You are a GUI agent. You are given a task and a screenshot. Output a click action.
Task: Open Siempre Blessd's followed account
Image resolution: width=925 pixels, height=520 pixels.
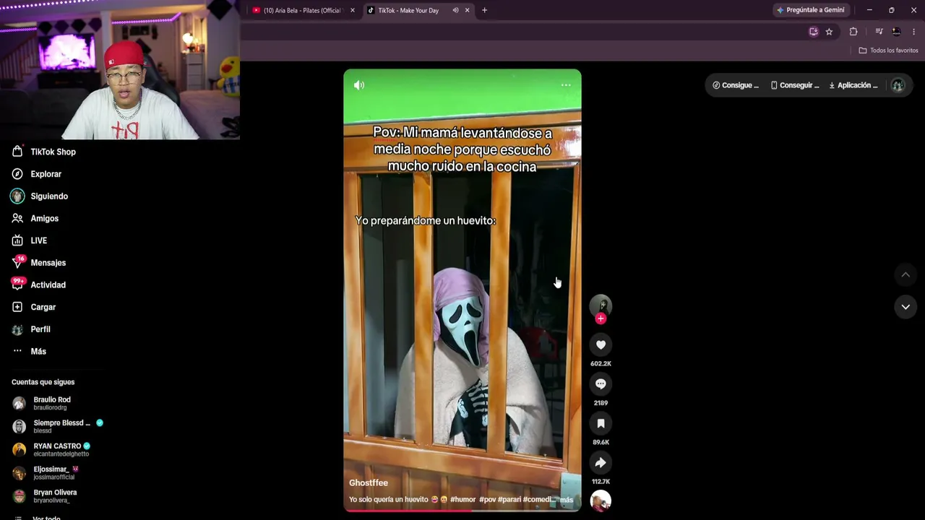pyautogui.click(x=58, y=426)
